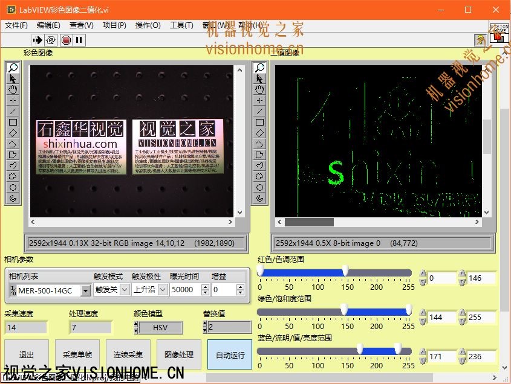
Task: Click stepper beside red range minimum 0
Action: pos(423,278)
